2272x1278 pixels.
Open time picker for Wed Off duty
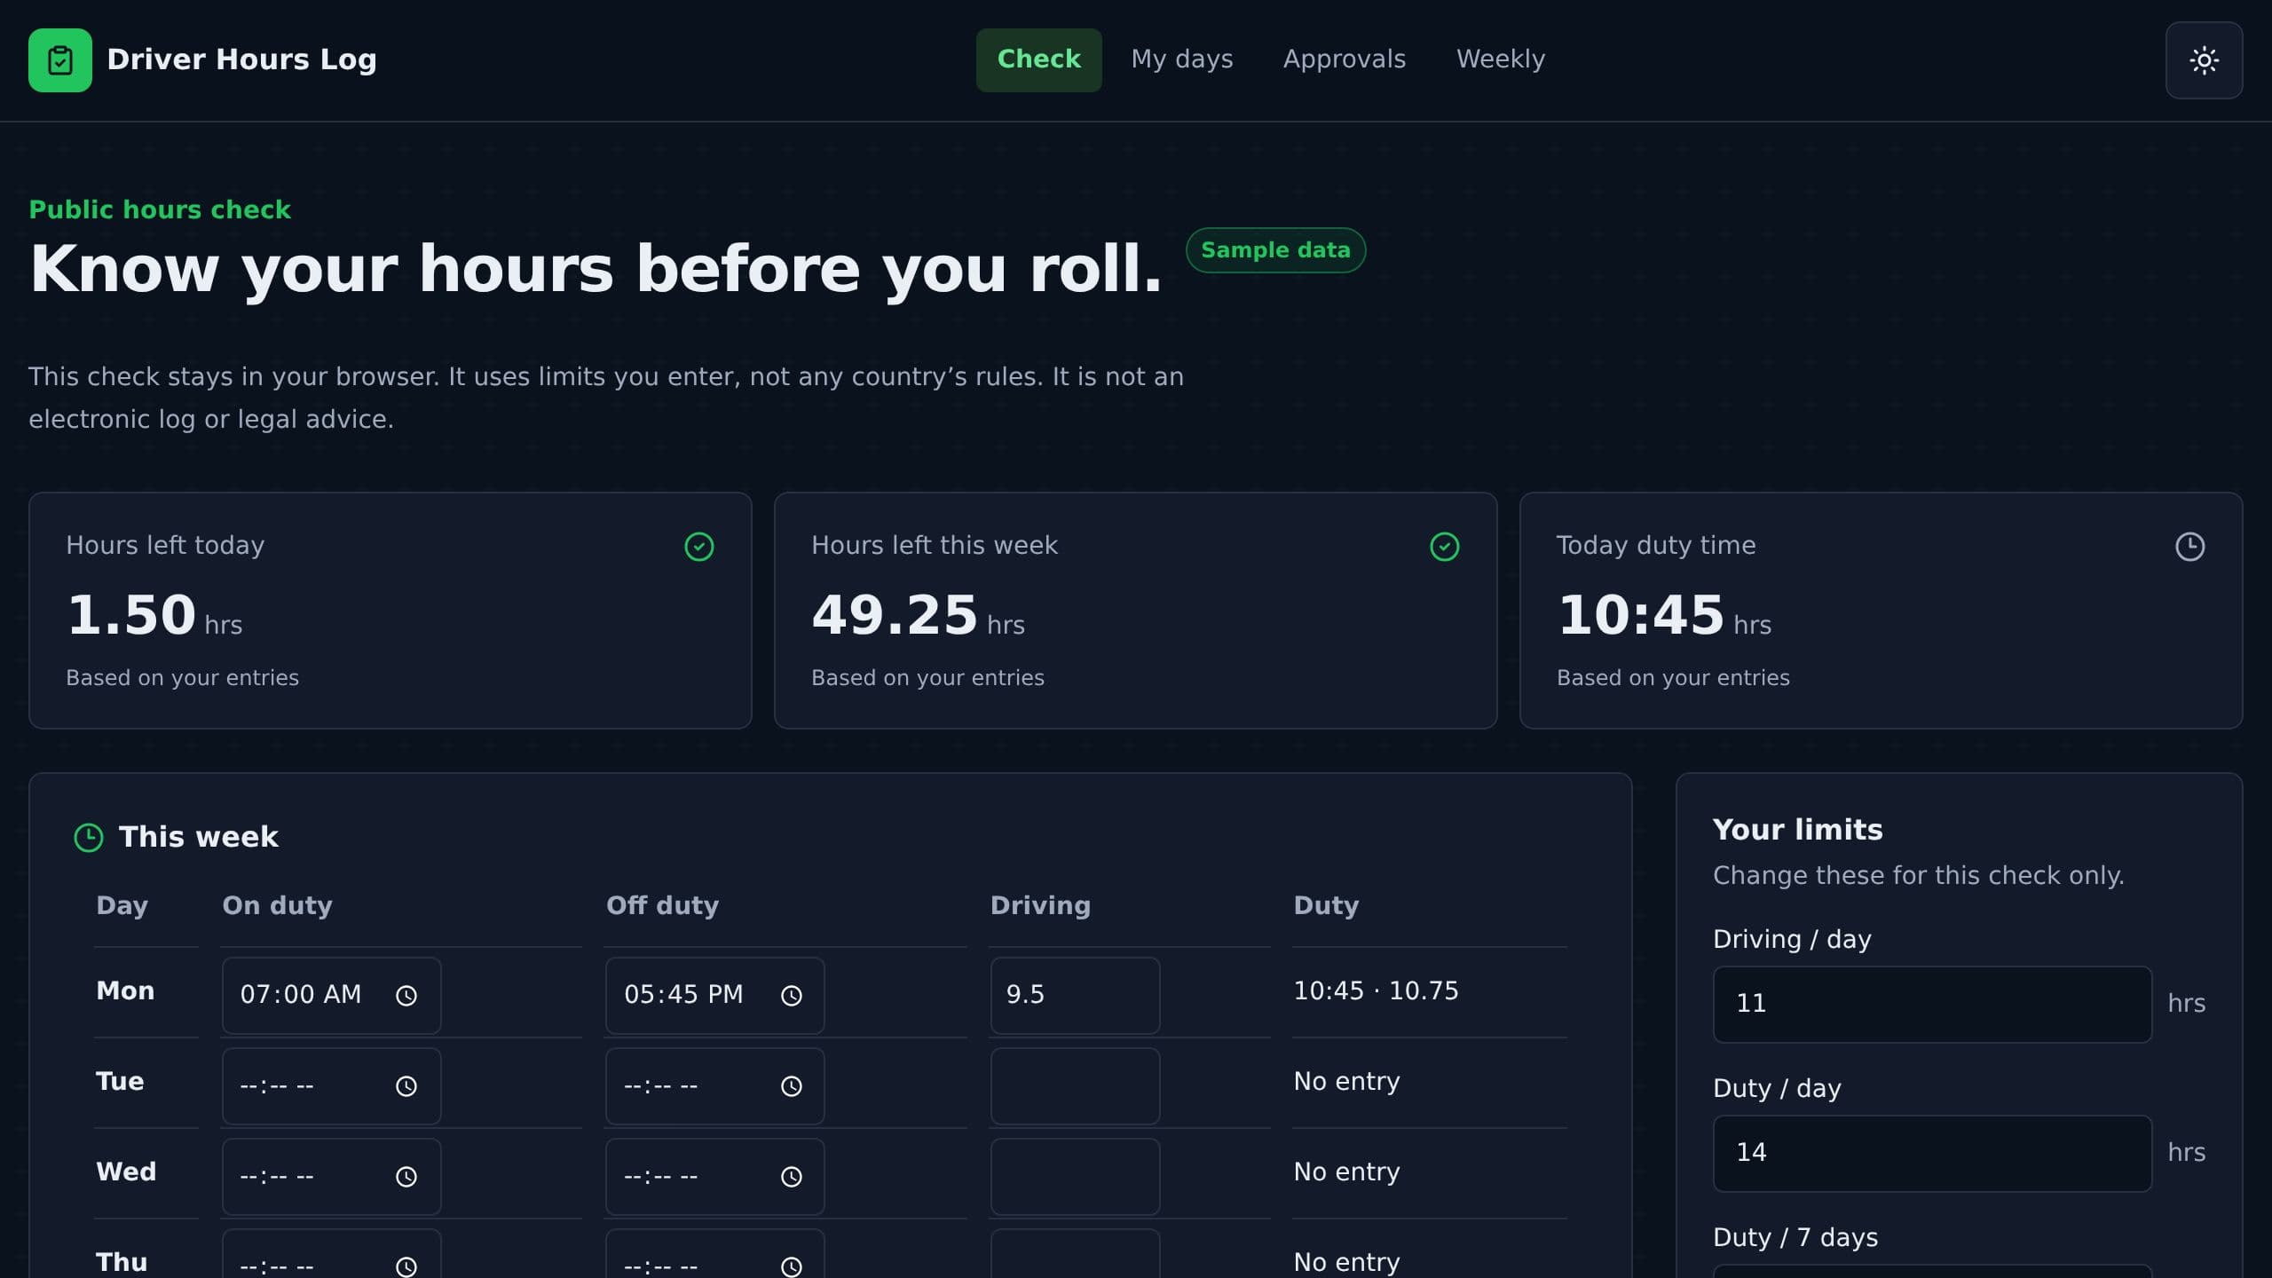(791, 1177)
